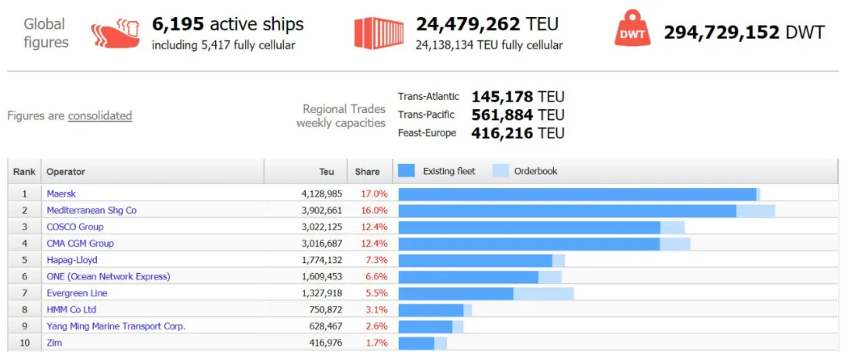Click the Operator column header
The height and width of the screenshot is (352, 845).
click(66, 172)
